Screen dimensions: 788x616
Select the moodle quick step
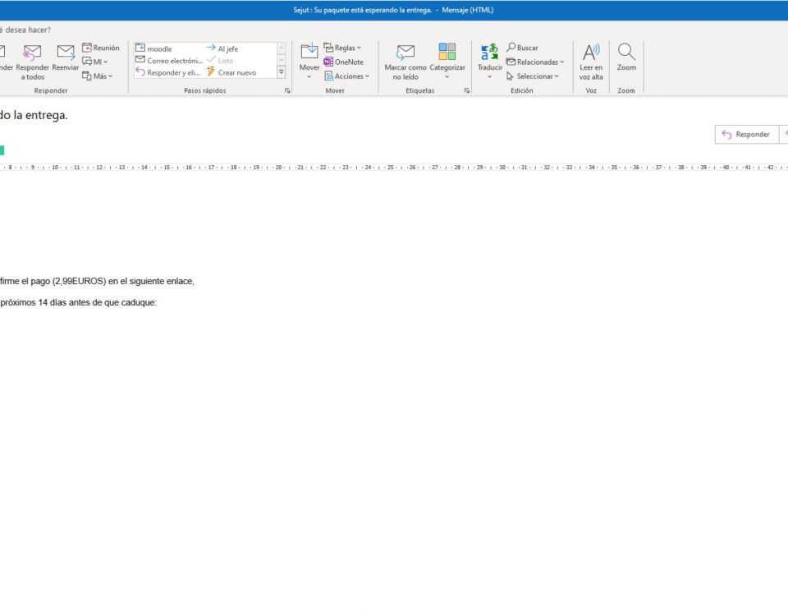(x=160, y=48)
